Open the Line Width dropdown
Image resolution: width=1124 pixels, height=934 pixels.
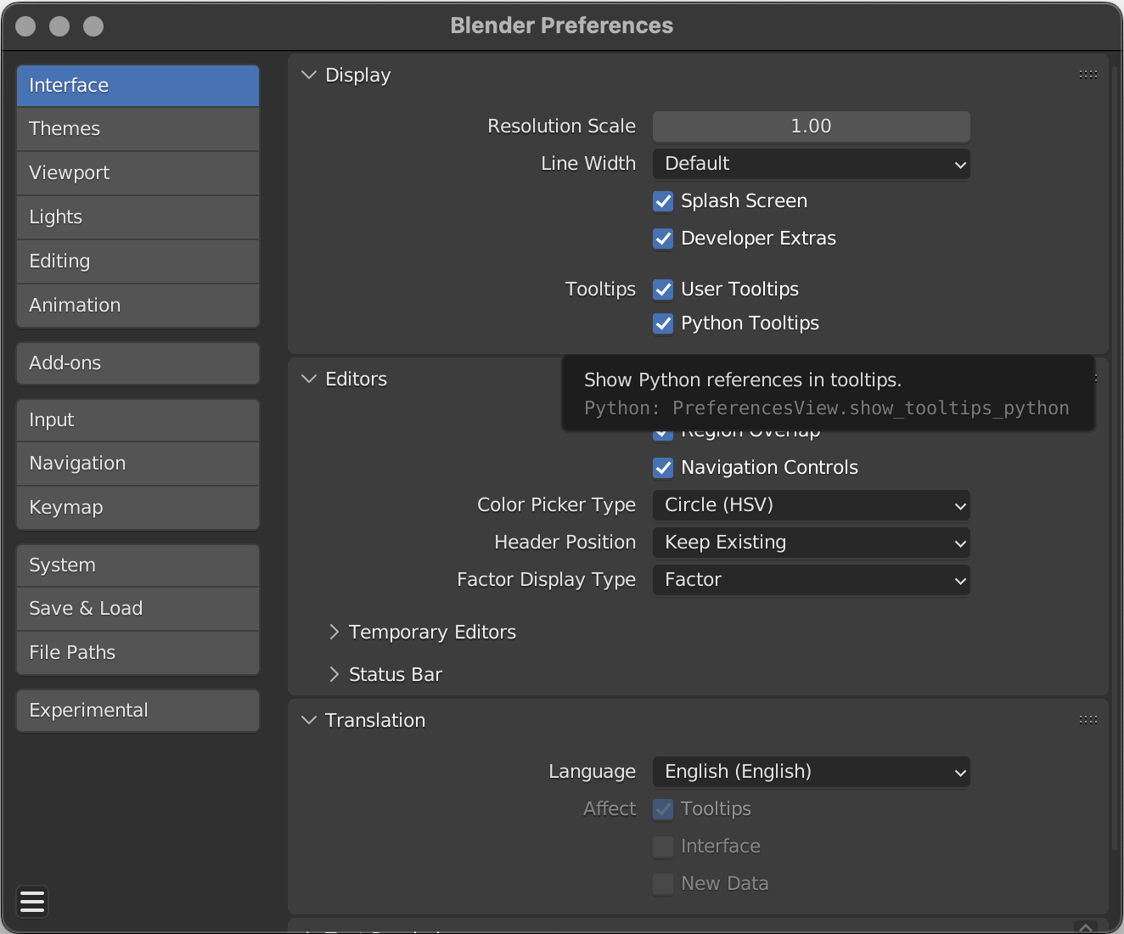pos(811,164)
